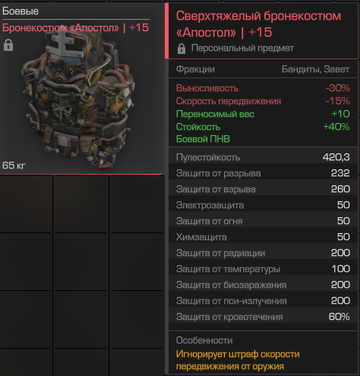
Task: Select the Пулестойкость 420,3 row
Action: click(263, 157)
